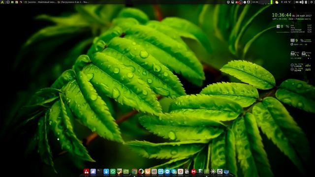
Task: Launch the notepad-with-pencil text editor in dock
Action: [x=120, y=172]
